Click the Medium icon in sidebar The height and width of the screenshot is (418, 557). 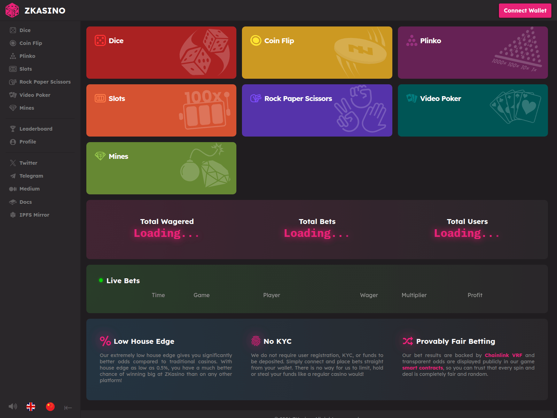[x=13, y=189]
